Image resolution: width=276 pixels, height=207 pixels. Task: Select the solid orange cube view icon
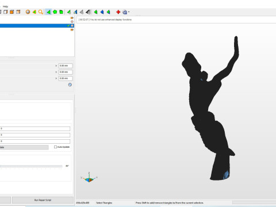coord(12,12)
